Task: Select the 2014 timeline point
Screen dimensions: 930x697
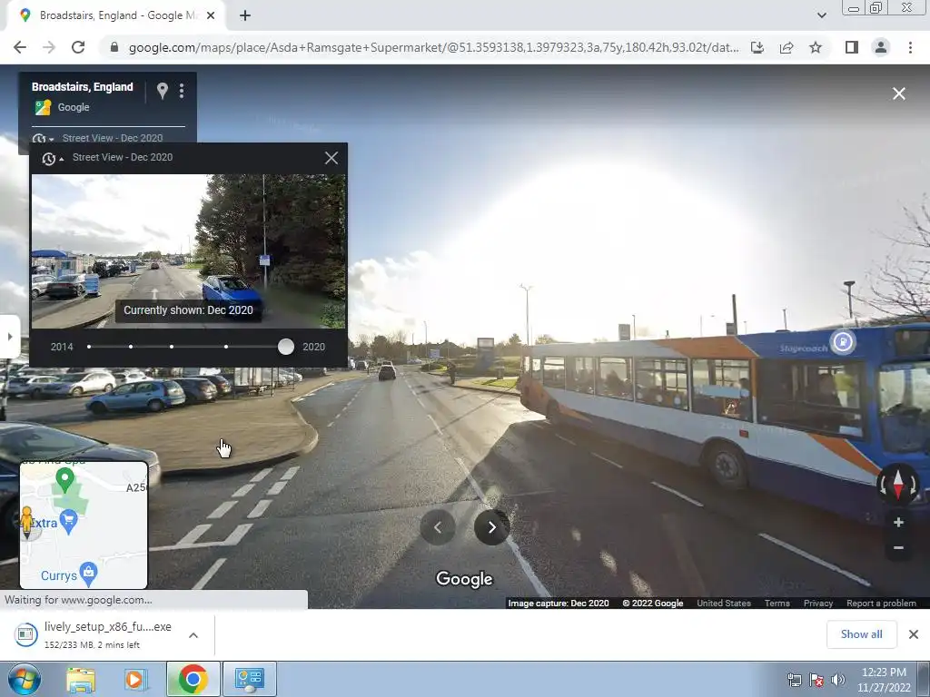Action: [x=89, y=347]
